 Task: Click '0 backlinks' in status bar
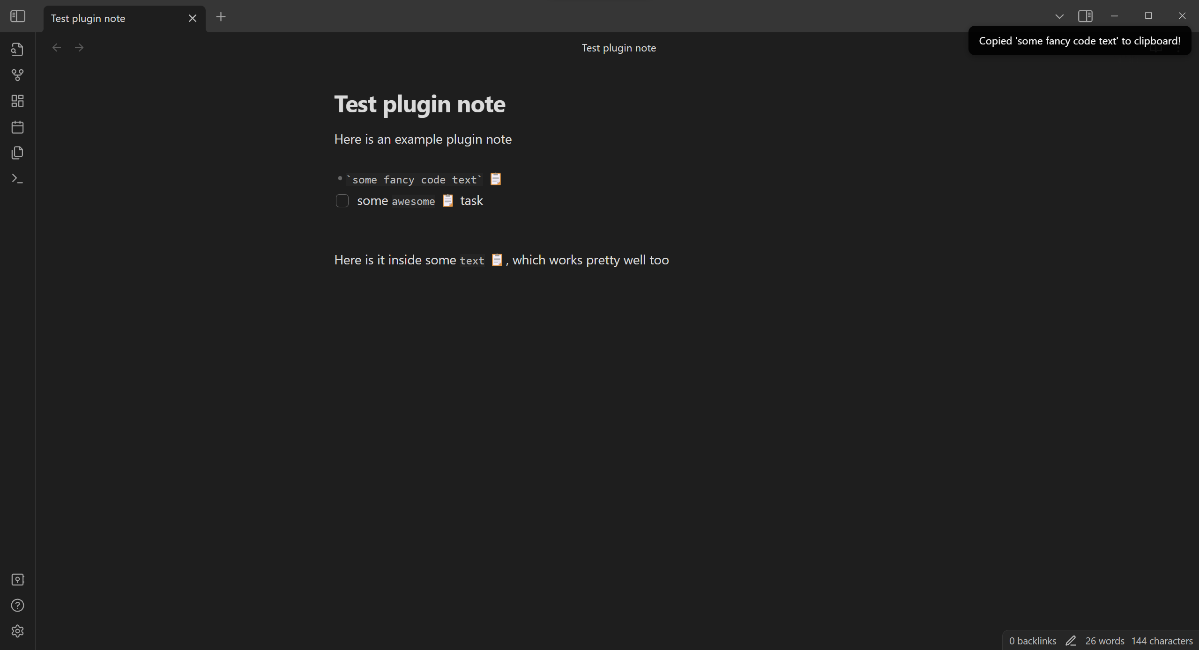(1032, 641)
